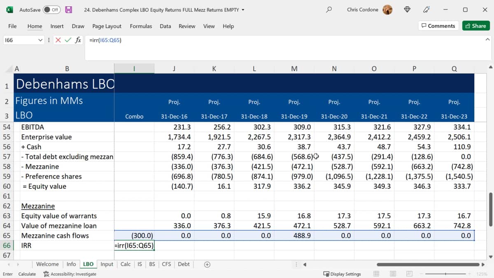This screenshot has height=278, width=494.
Task: Open the Help tab
Action: (x=228, y=26)
